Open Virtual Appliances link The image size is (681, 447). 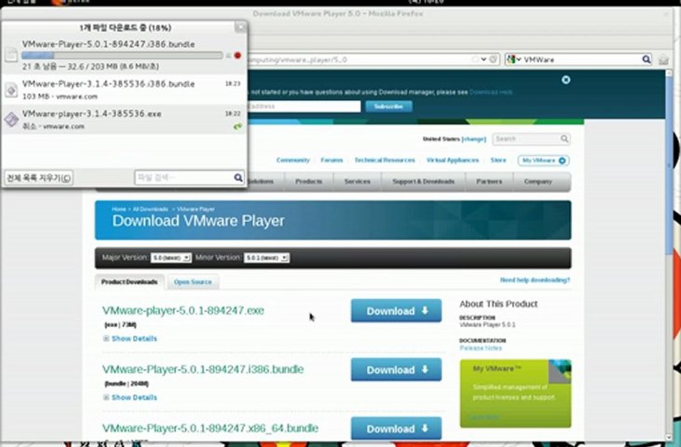[x=452, y=160]
